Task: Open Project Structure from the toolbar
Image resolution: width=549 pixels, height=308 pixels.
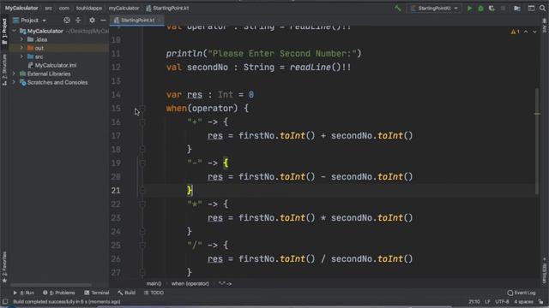Action: pyautogui.click(x=517, y=8)
